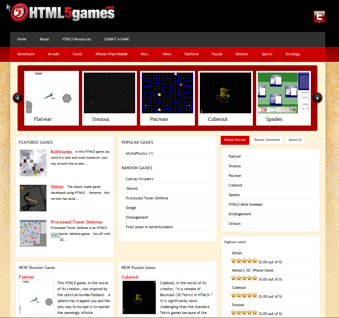Click the Knifetanks thumbnail image
Viewport: 339px width, 318px height.
[33, 163]
